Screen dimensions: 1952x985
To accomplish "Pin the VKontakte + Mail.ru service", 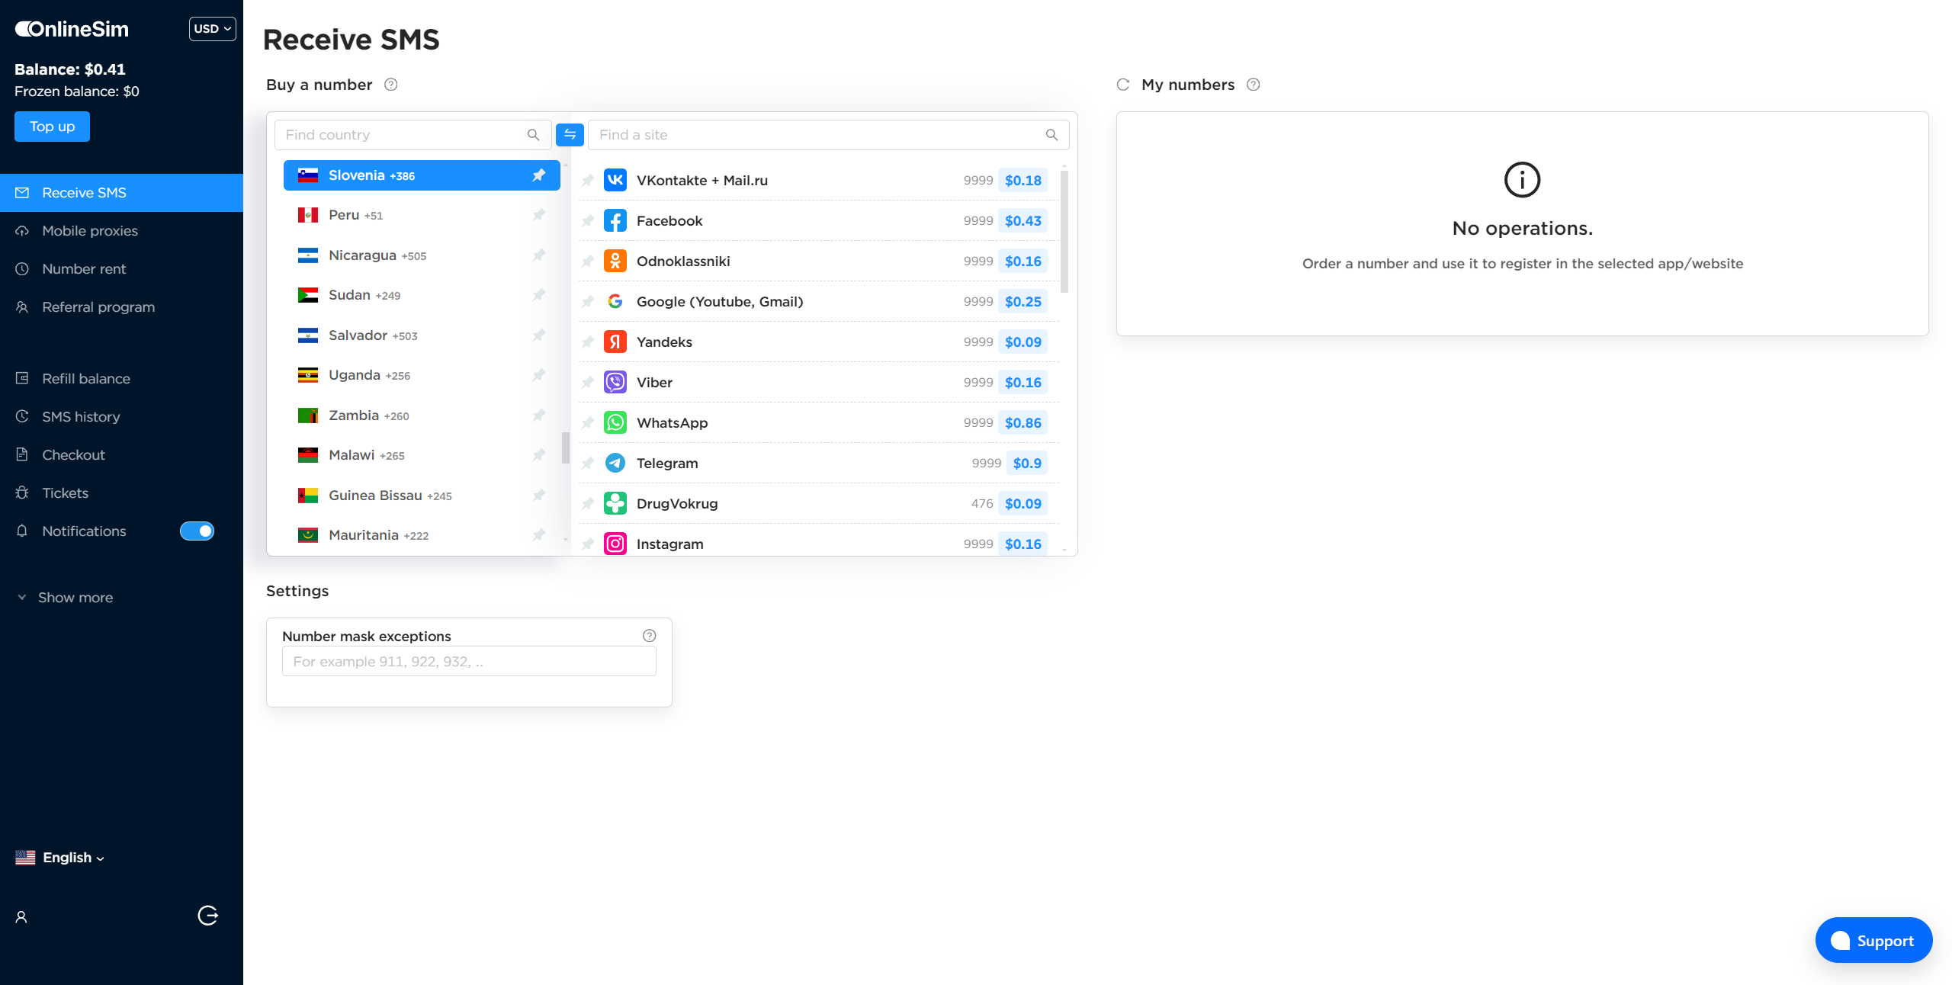I will [588, 181].
